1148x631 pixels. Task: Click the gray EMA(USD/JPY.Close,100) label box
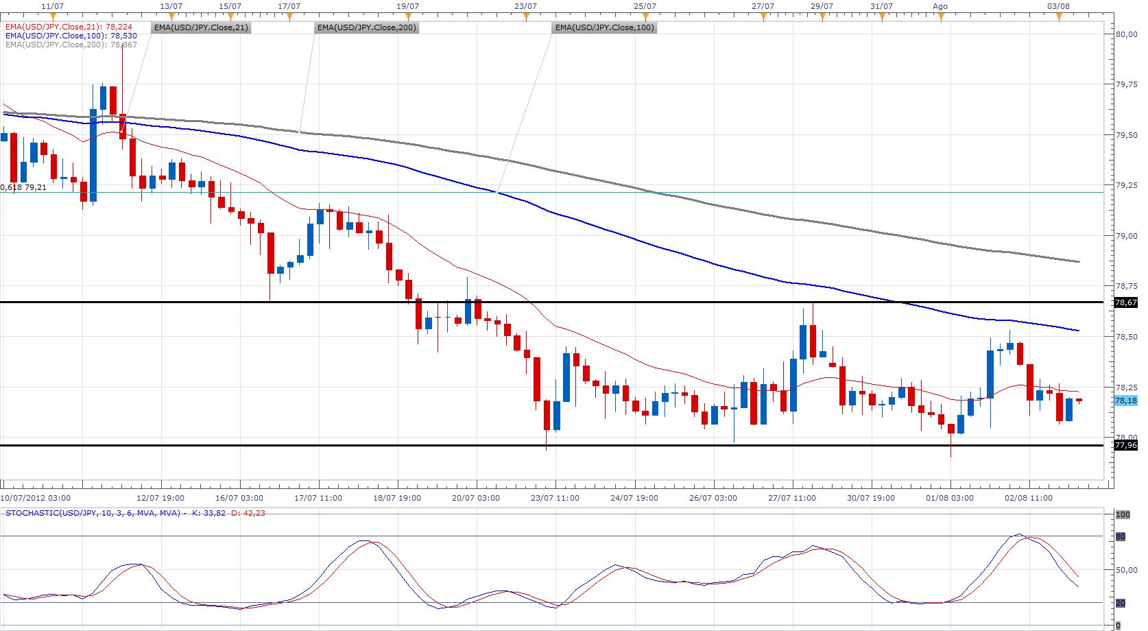[605, 28]
